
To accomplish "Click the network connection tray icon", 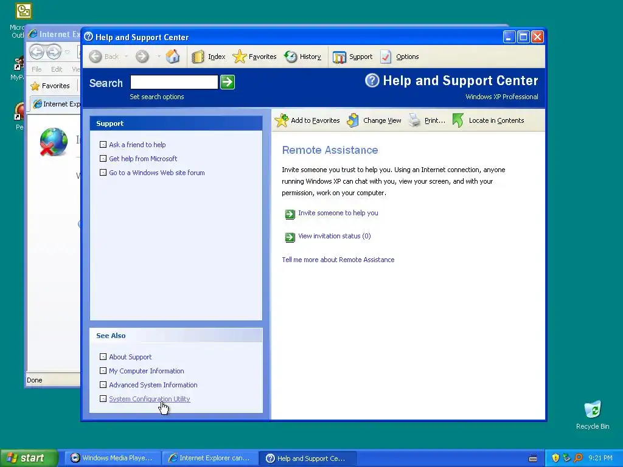I will (567, 458).
